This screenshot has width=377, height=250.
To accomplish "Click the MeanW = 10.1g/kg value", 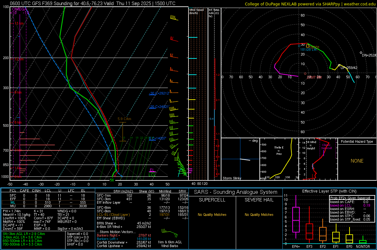I will (x=17, y=215).
